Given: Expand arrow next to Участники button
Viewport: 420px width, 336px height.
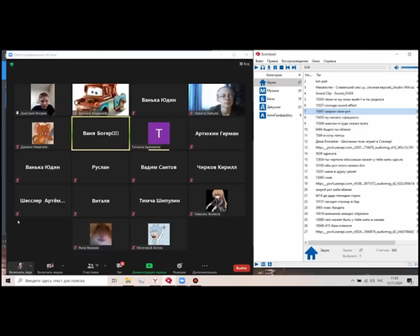Looking at the screenshot, I should click(x=105, y=265).
